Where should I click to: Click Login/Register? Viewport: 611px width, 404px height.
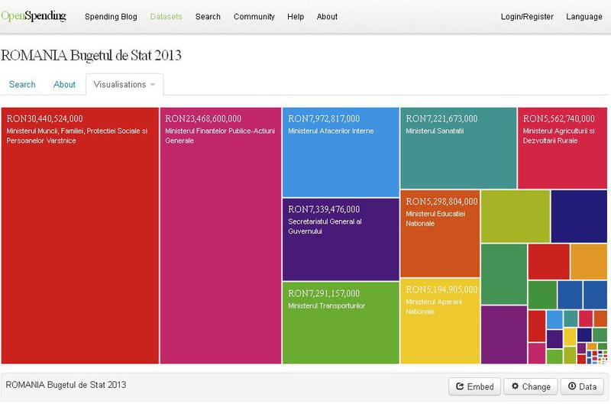coord(527,17)
